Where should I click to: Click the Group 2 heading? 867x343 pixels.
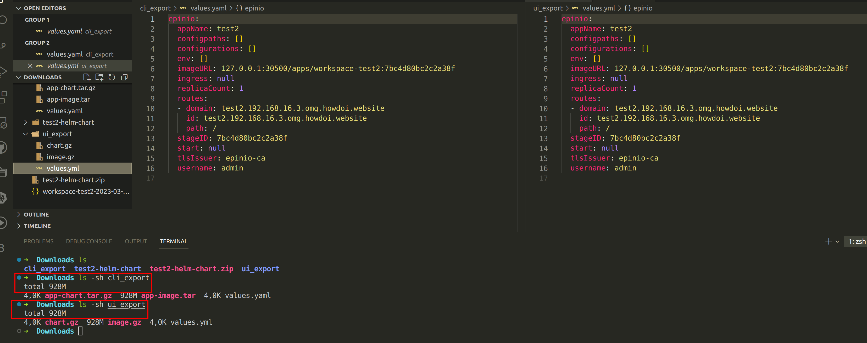37,43
